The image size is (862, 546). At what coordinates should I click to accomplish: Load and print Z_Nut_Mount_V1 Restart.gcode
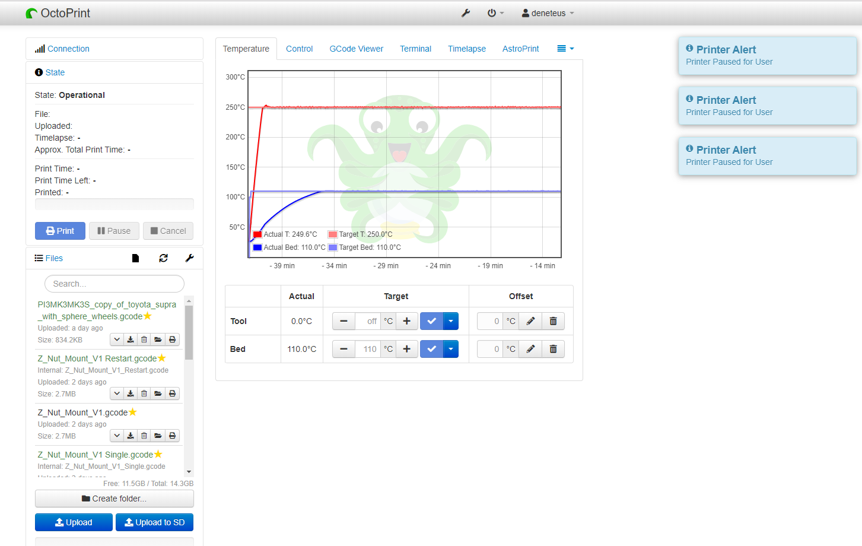(172, 393)
